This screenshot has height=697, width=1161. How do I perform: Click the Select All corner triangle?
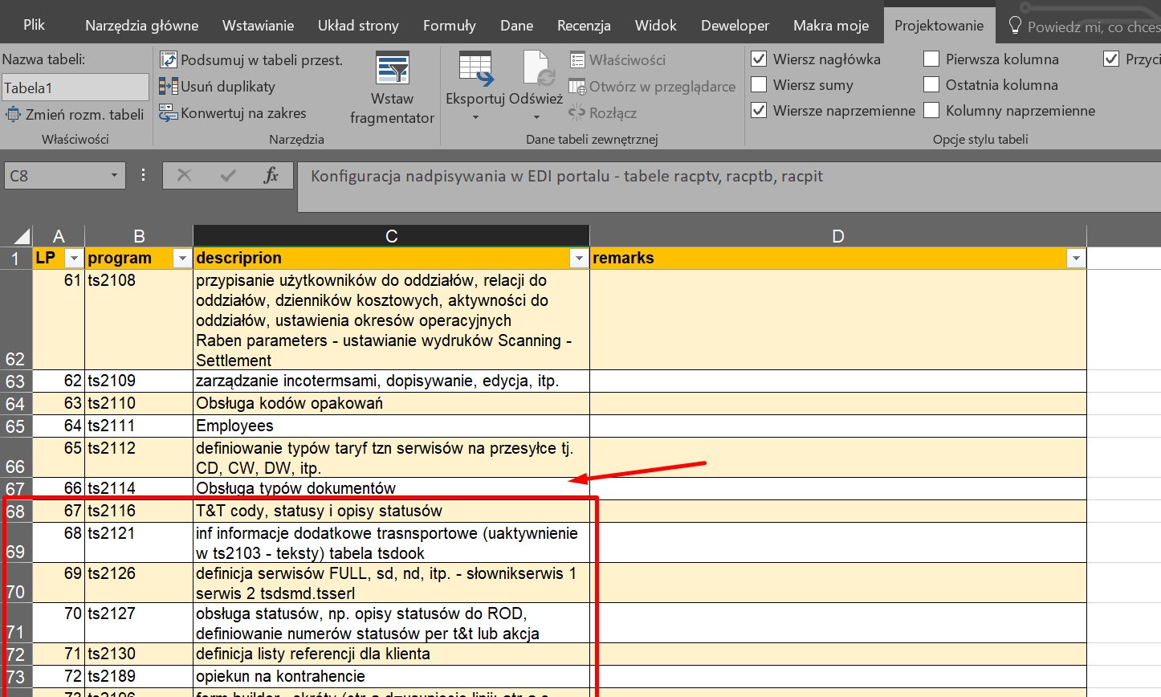tap(22, 236)
